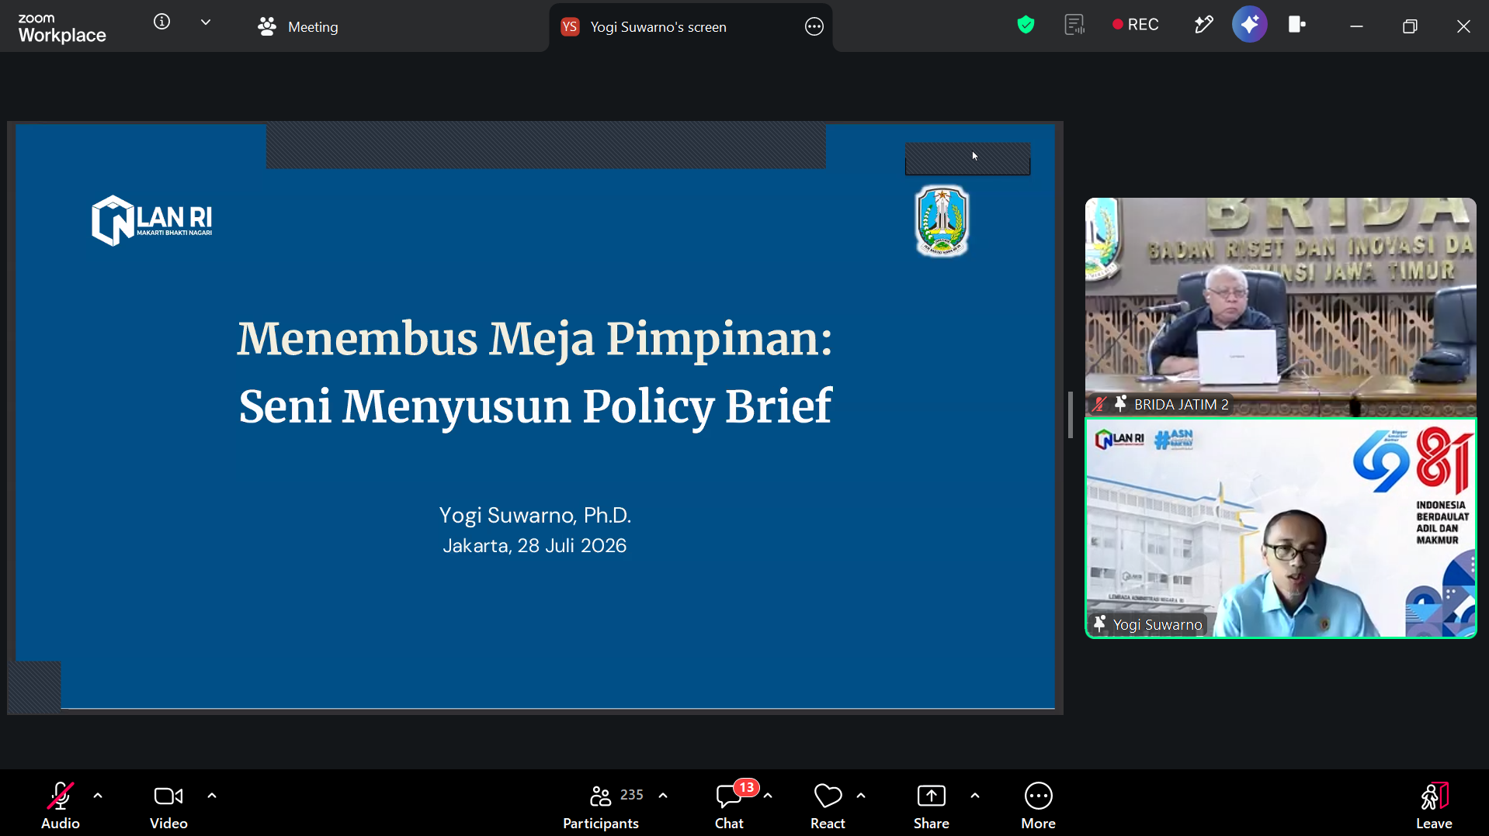This screenshot has height=836, width=1489.
Task: Toggle the Participants panel showing 235
Action: click(601, 806)
